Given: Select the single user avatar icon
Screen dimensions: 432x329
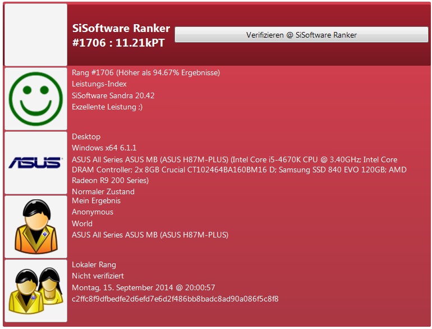Looking at the screenshot, I should tap(36, 227).
